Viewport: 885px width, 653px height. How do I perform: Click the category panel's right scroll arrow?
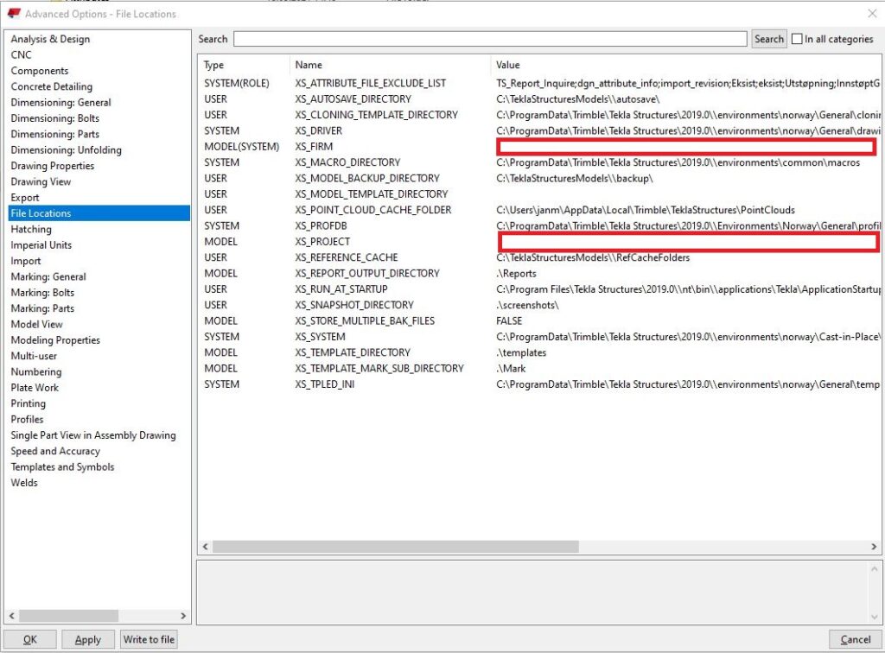tap(183, 616)
